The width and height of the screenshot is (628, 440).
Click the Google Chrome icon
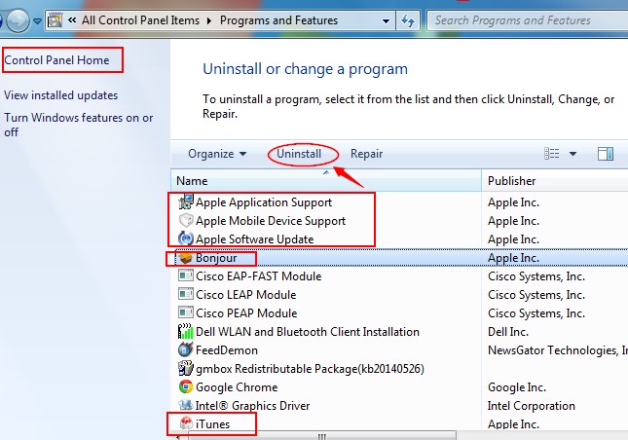(186, 386)
